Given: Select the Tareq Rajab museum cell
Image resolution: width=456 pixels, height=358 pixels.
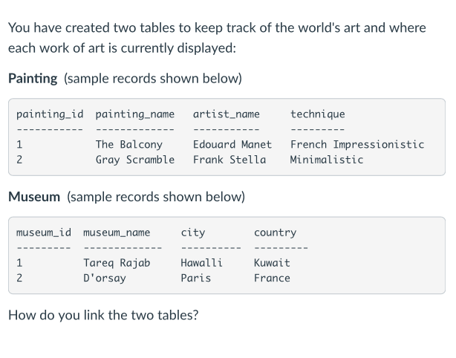Looking at the screenshot, I should coord(117,263).
